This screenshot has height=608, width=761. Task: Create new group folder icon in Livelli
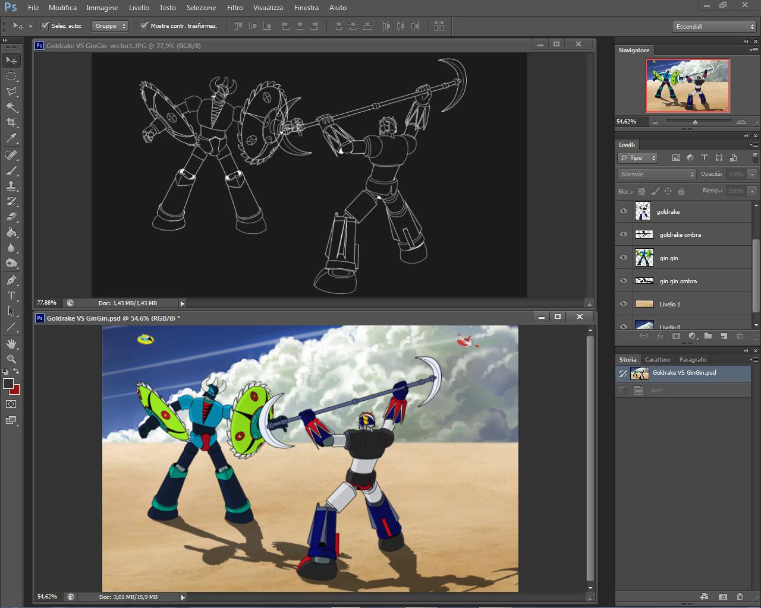[x=708, y=336]
